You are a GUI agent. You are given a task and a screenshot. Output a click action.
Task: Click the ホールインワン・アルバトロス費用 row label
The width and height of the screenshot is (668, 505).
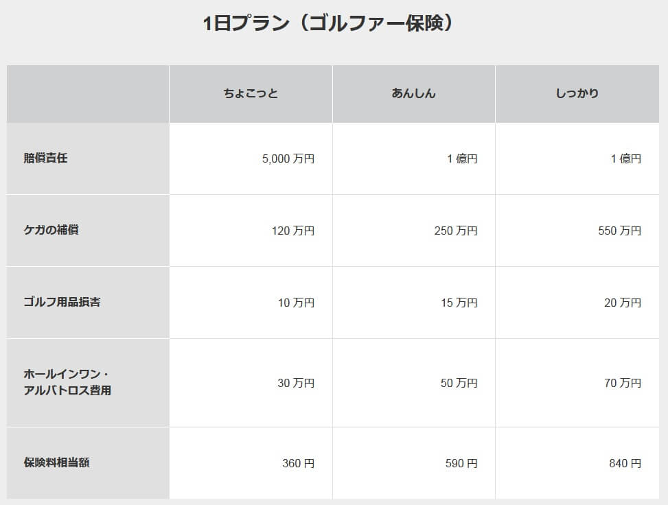[67, 382]
